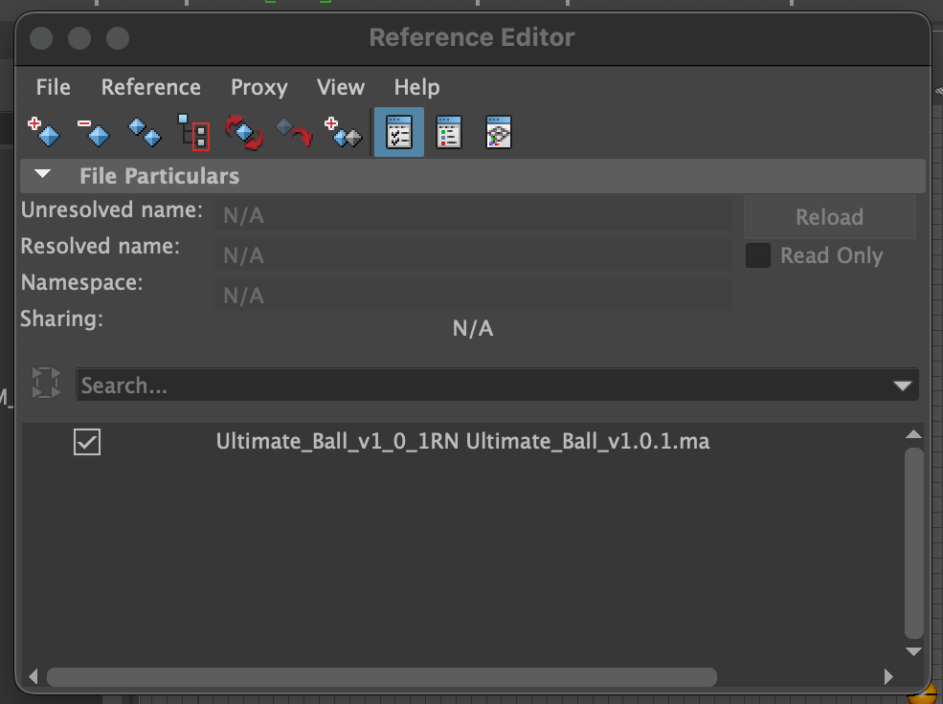Click the Duplicate Reference icon
This screenshot has width=943, height=704.
pos(145,132)
